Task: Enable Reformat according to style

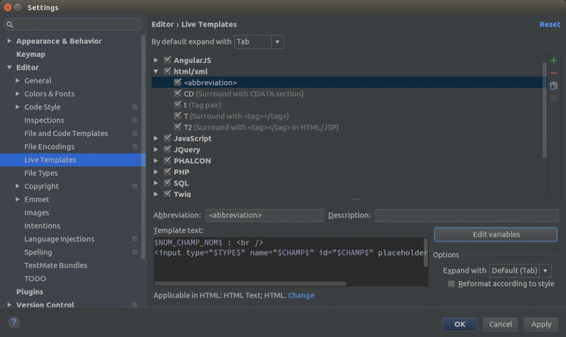Action: point(451,284)
